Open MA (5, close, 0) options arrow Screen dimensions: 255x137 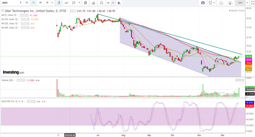coord(18,15)
